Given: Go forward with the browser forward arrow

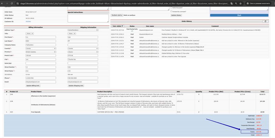Looking at the screenshot, I should pyautogui.click(x=7, y=3).
